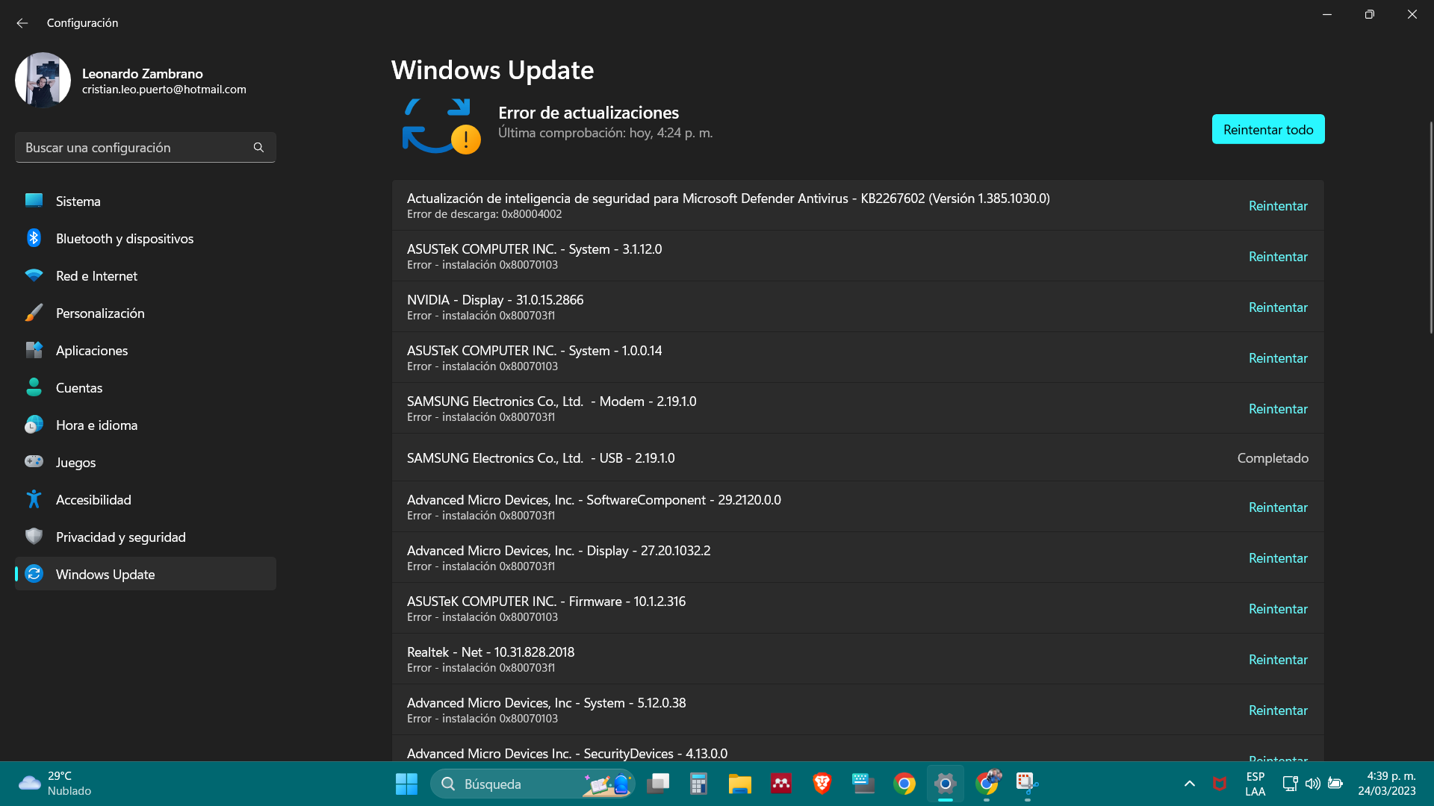This screenshot has height=806, width=1434.
Task: Show hidden system tray icons
Action: click(x=1190, y=784)
